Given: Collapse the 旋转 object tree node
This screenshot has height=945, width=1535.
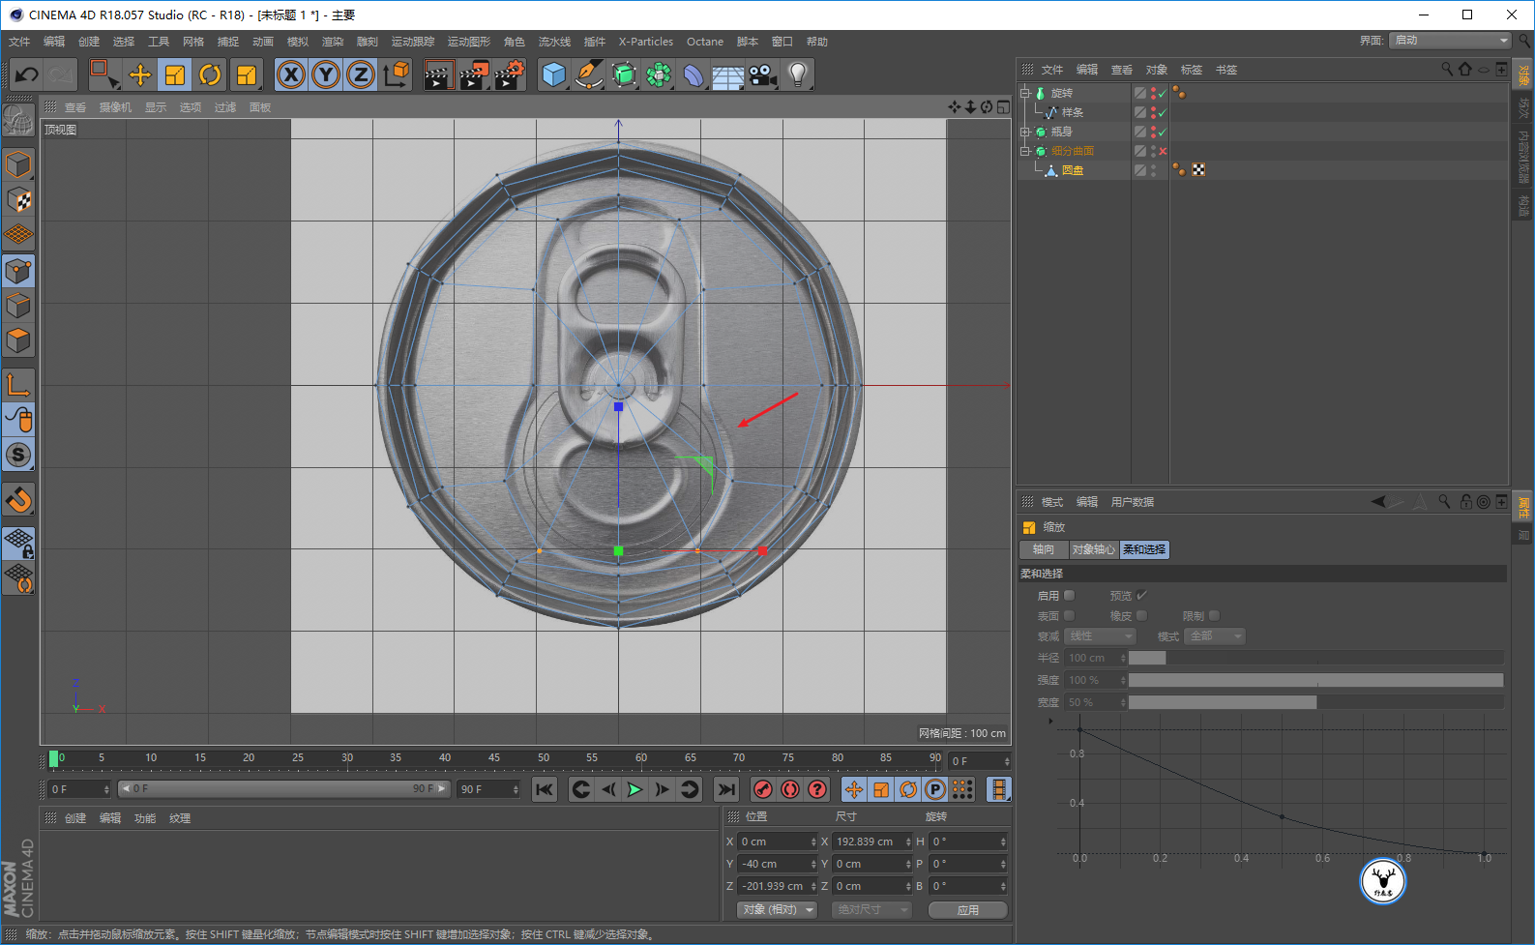Looking at the screenshot, I should [x=1025, y=93].
